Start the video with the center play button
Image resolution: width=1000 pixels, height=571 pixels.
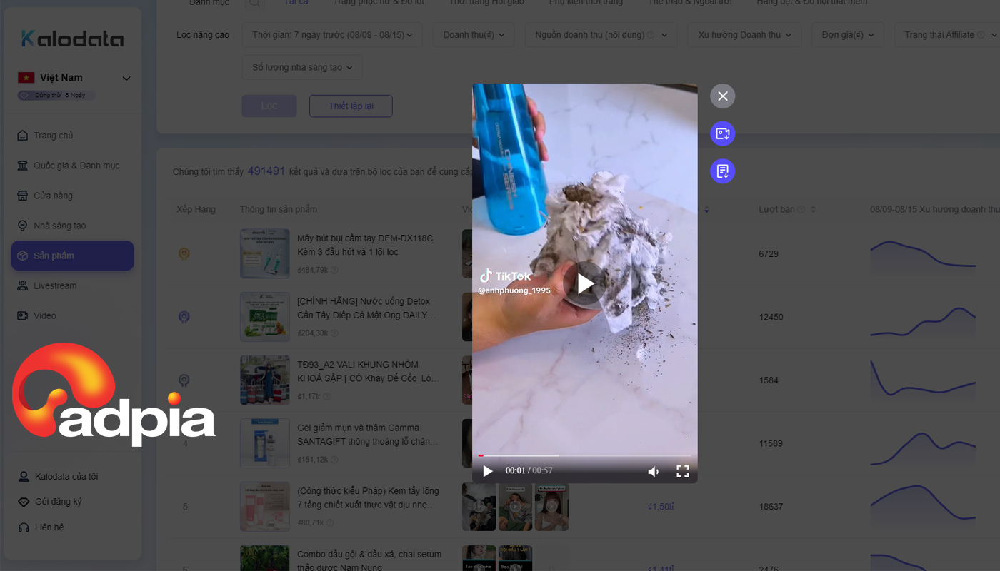[585, 283]
